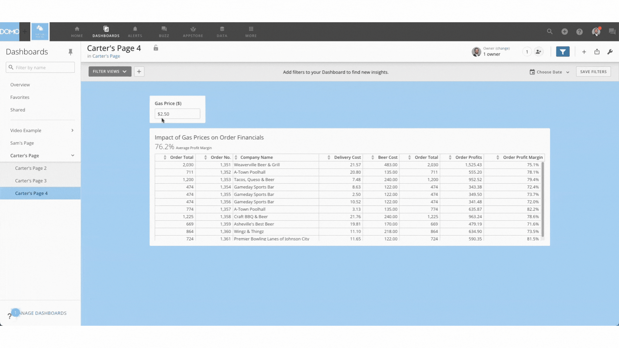Expand the Video Example chevron

click(72, 130)
